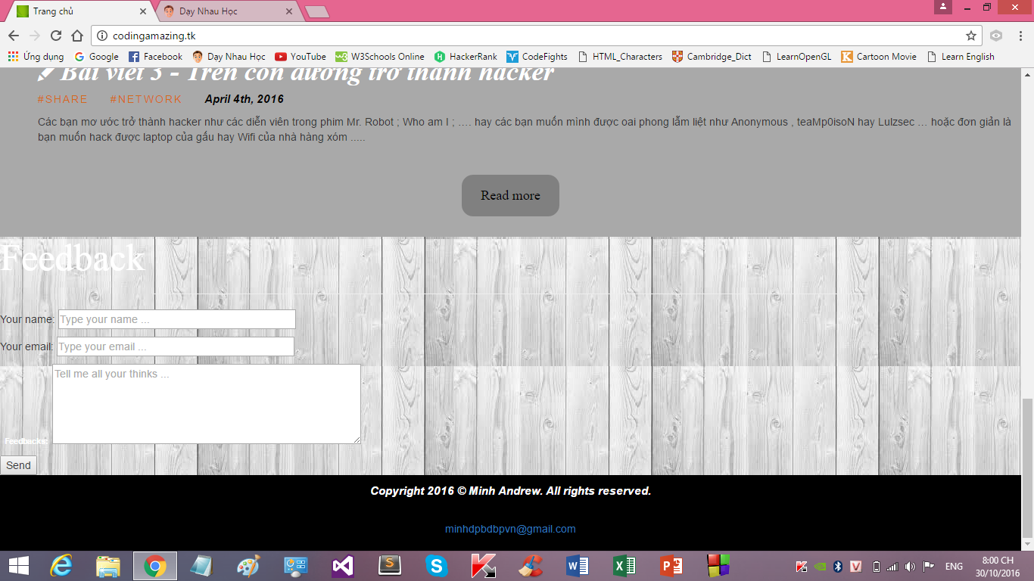Click the browser Home icon
This screenshot has width=1034, height=581.
click(76, 36)
